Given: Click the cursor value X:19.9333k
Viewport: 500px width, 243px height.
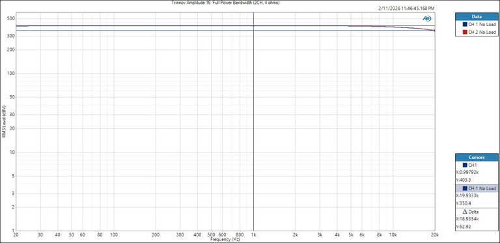Looking at the screenshot, I should pyautogui.click(x=467, y=195).
